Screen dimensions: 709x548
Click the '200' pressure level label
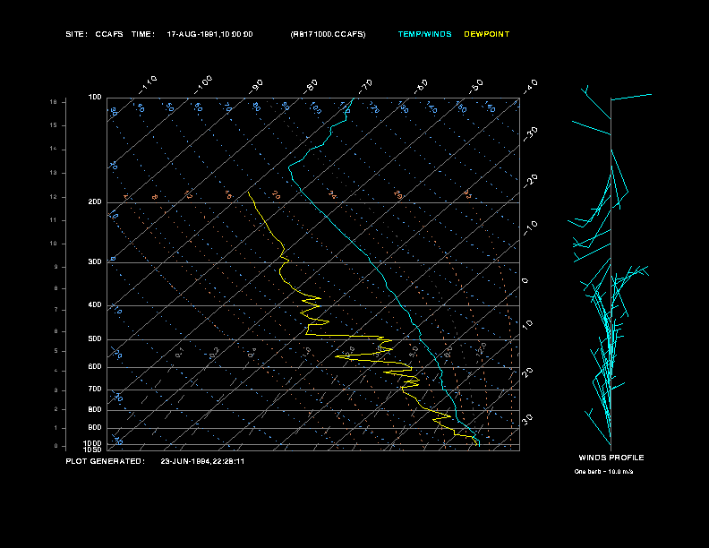[x=95, y=202]
